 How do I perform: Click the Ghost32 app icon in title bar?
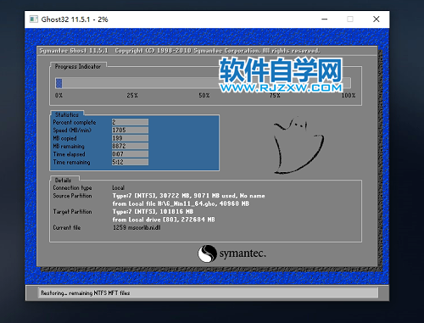click(x=34, y=19)
